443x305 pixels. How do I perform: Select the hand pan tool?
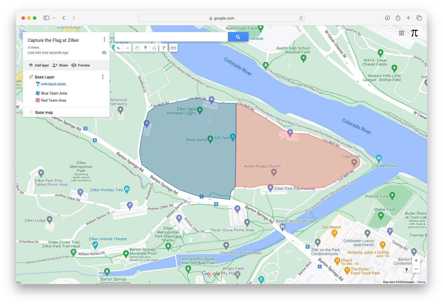click(x=137, y=48)
